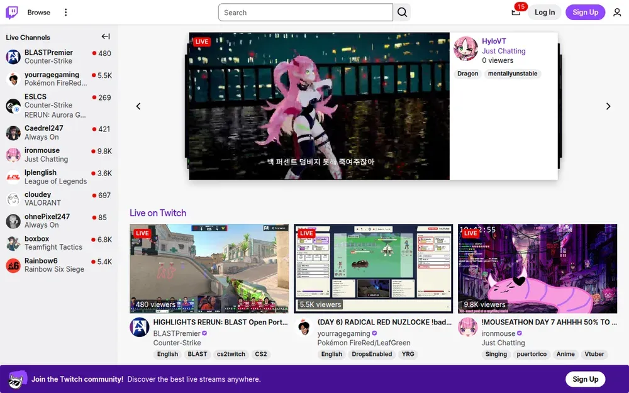629x393 pixels.
Task: Open the ironmouse stream thumbnail
Action: coord(538,268)
